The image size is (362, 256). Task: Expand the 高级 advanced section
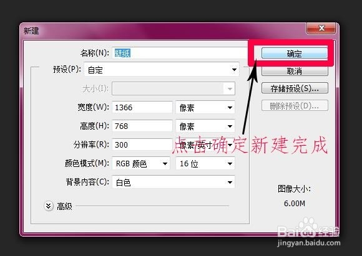[x=49, y=206]
